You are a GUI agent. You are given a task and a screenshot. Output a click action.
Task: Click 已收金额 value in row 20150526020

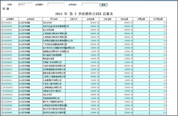point(115,62)
